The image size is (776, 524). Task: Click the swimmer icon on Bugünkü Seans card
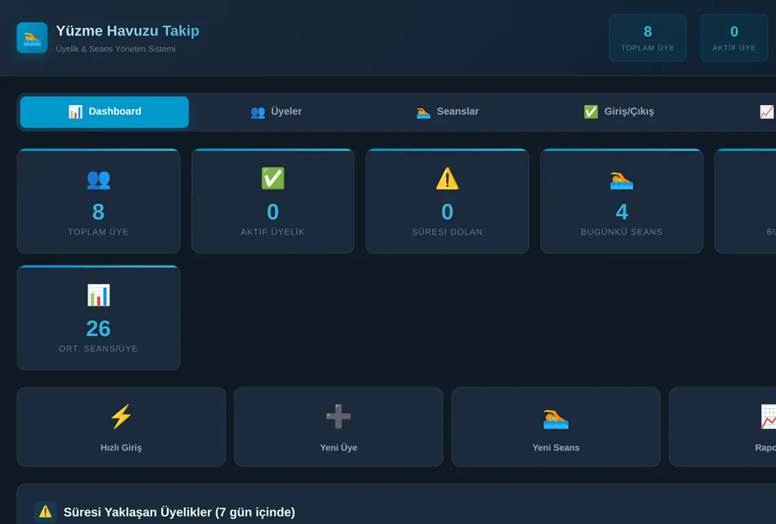[x=621, y=179]
